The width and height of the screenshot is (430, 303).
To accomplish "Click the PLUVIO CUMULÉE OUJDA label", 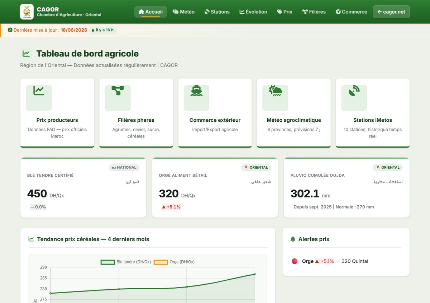I will (x=317, y=176).
